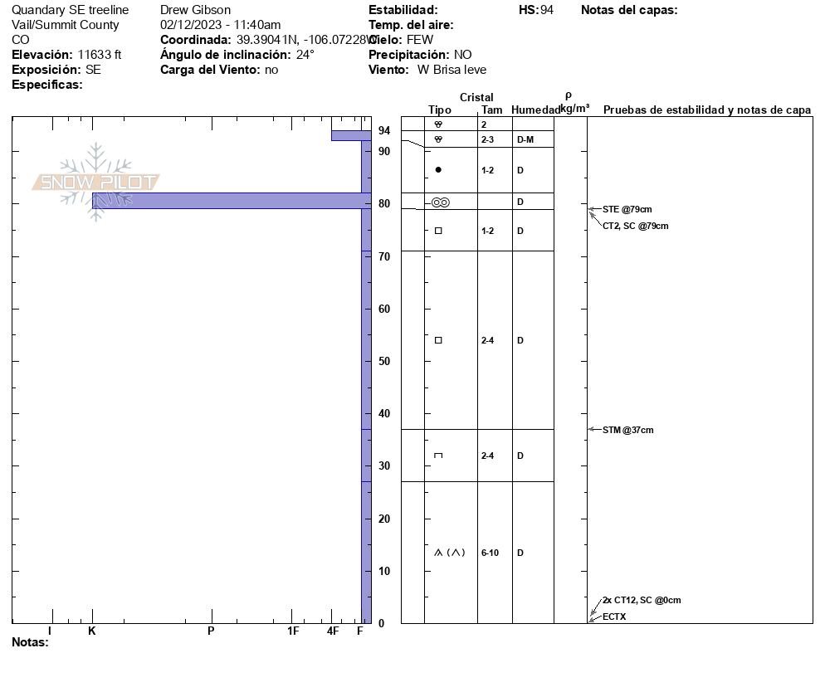Click the arrow next to STM @37cm
The image size is (825, 697).
point(593,430)
